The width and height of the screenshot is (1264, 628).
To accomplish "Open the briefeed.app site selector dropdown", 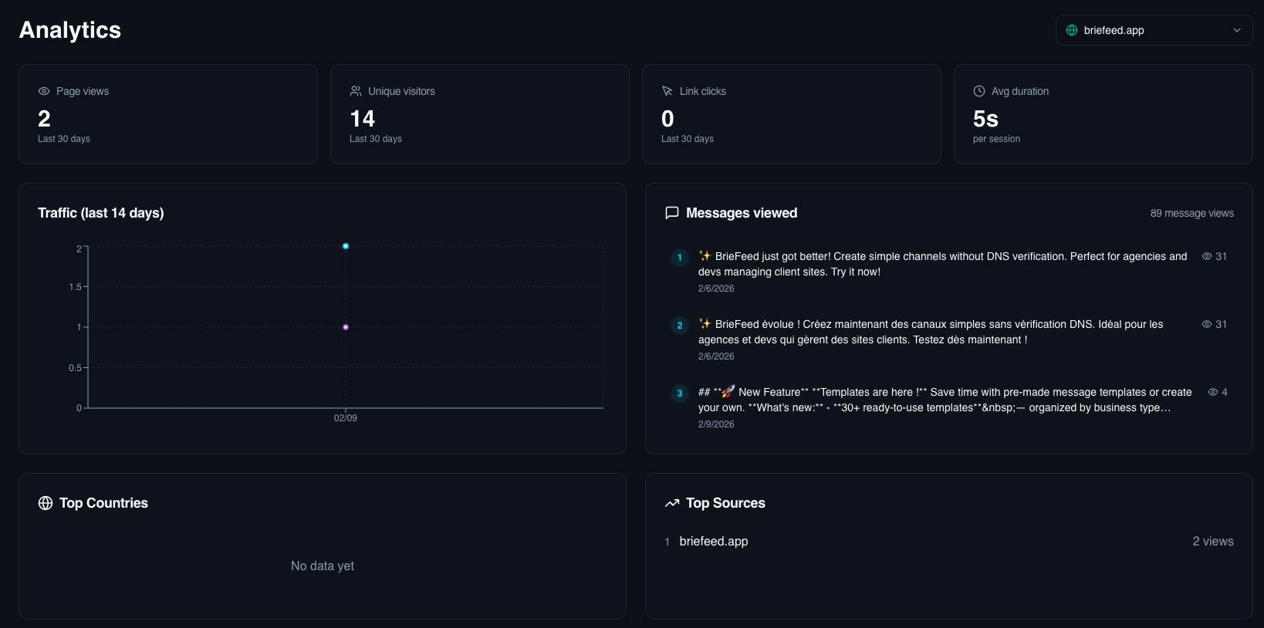I will pyautogui.click(x=1154, y=30).
